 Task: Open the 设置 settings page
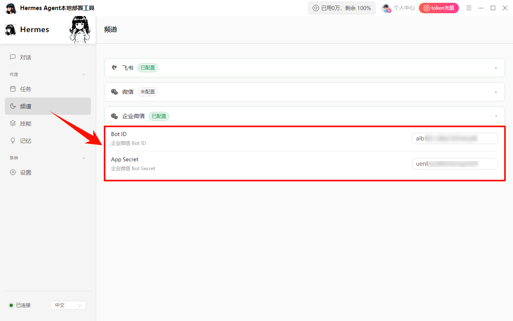coord(48,173)
